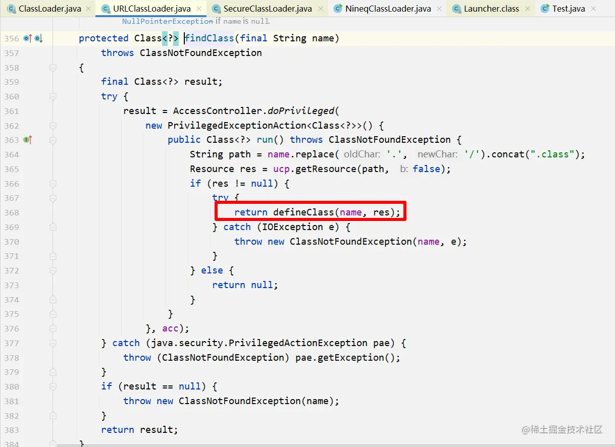Screen dimensions: 615x447
Task: Click line number 368 in gutter
Action: coord(11,212)
